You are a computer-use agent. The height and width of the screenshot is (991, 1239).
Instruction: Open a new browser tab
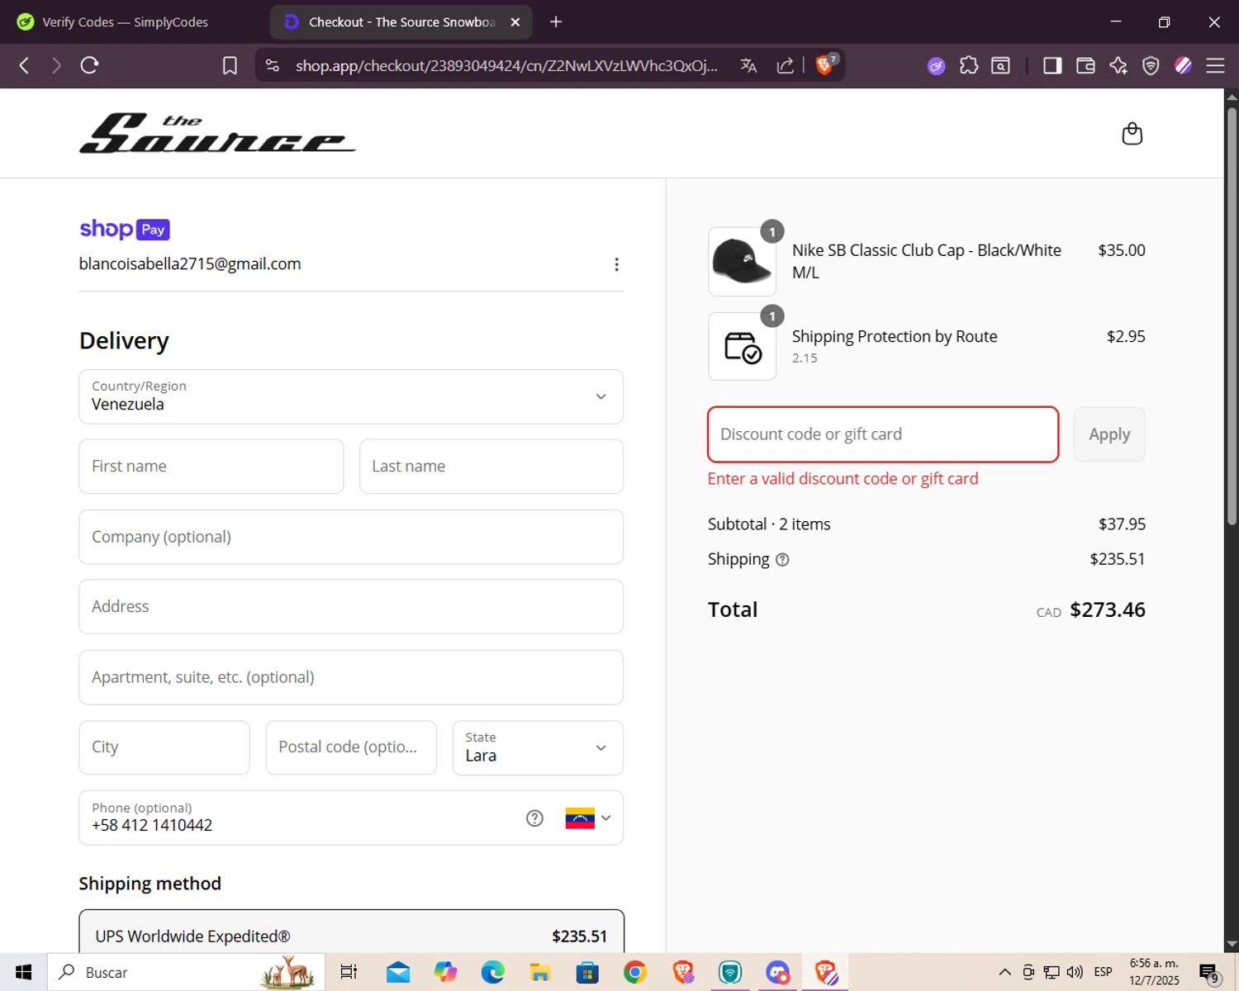(556, 21)
